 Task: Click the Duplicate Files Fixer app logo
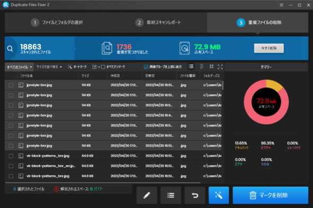(x=6, y=5)
